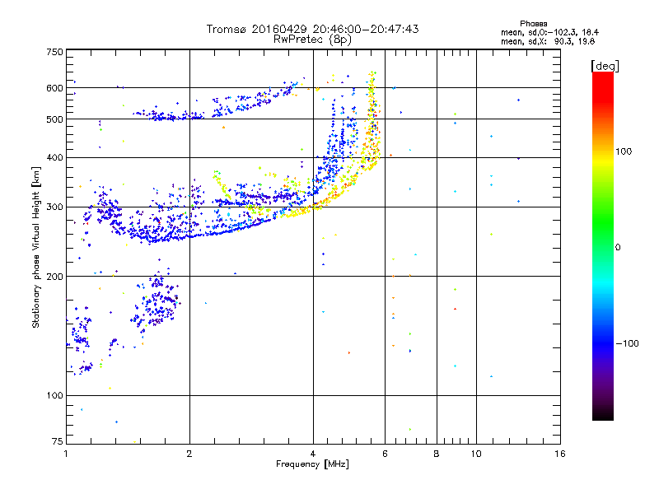Click the '[deg]' colorbar unit label
This screenshot has height=494, width=659.
pos(605,66)
